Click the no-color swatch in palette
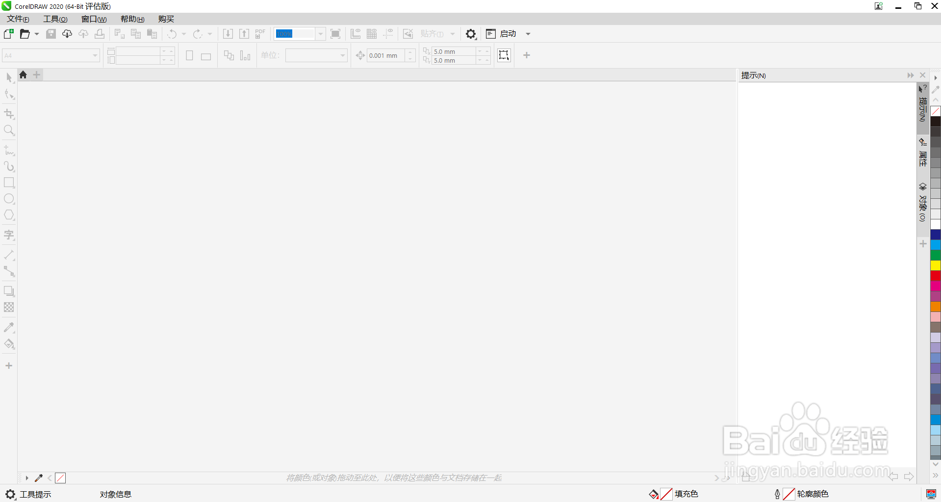Image resolution: width=941 pixels, height=502 pixels. (936, 111)
